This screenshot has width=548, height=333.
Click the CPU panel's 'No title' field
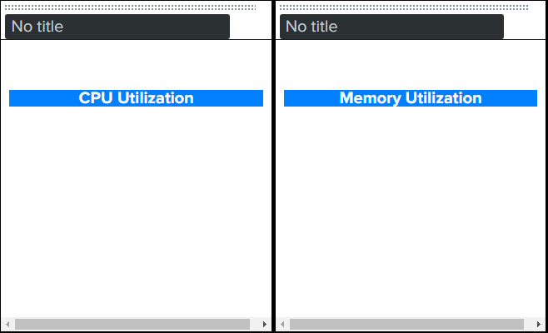[117, 27]
